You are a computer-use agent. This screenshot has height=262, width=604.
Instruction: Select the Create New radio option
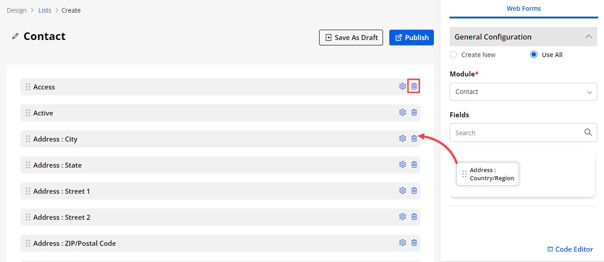(x=453, y=55)
